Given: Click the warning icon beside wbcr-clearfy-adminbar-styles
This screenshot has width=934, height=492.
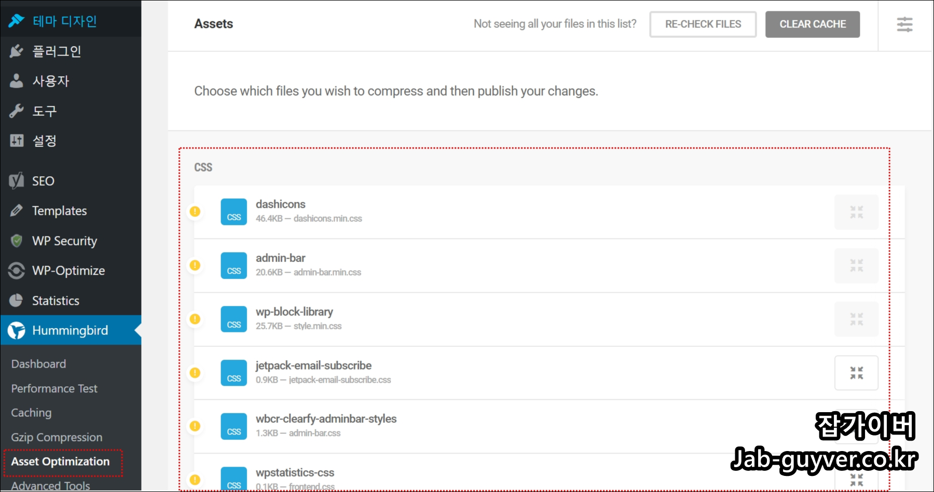Looking at the screenshot, I should 195,426.
